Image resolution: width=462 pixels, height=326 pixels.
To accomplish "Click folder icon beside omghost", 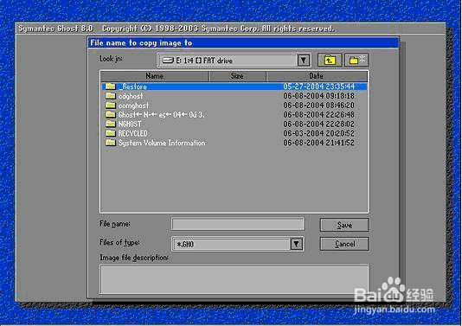I will click(111, 105).
